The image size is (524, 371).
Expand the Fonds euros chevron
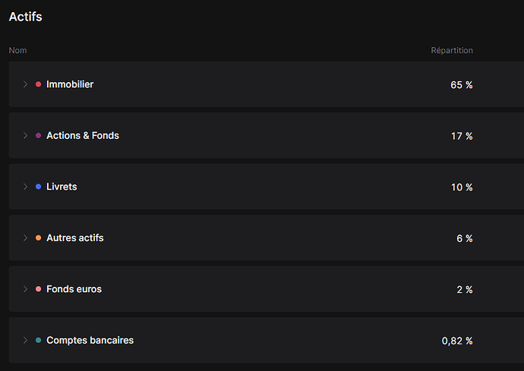[x=25, y=289]
